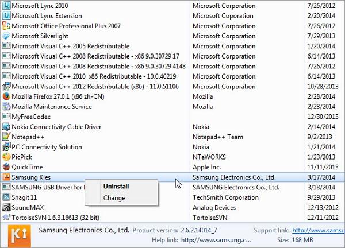The width and height of the screenshot is (345, 248).
Task: Click the Nokia Connectivity Cable Driver icon
Action: click(x=6, y=127)
